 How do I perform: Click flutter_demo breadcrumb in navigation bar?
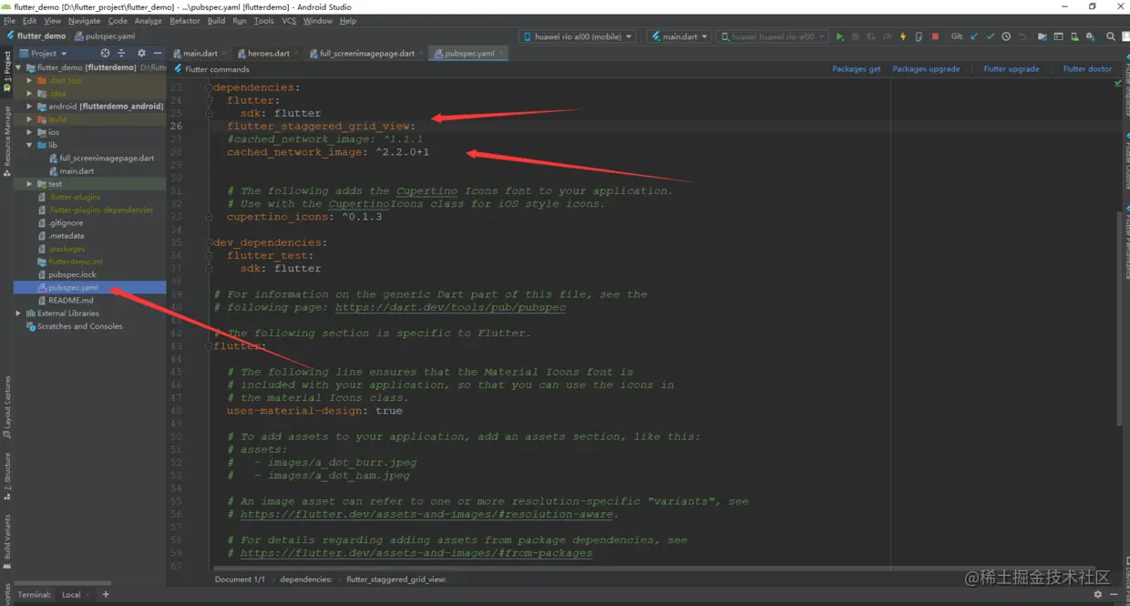41,36
